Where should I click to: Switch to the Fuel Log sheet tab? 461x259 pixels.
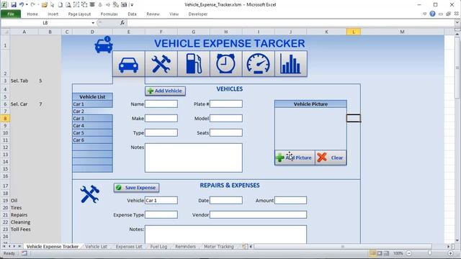pyautogui.click(x=158, y=247)
